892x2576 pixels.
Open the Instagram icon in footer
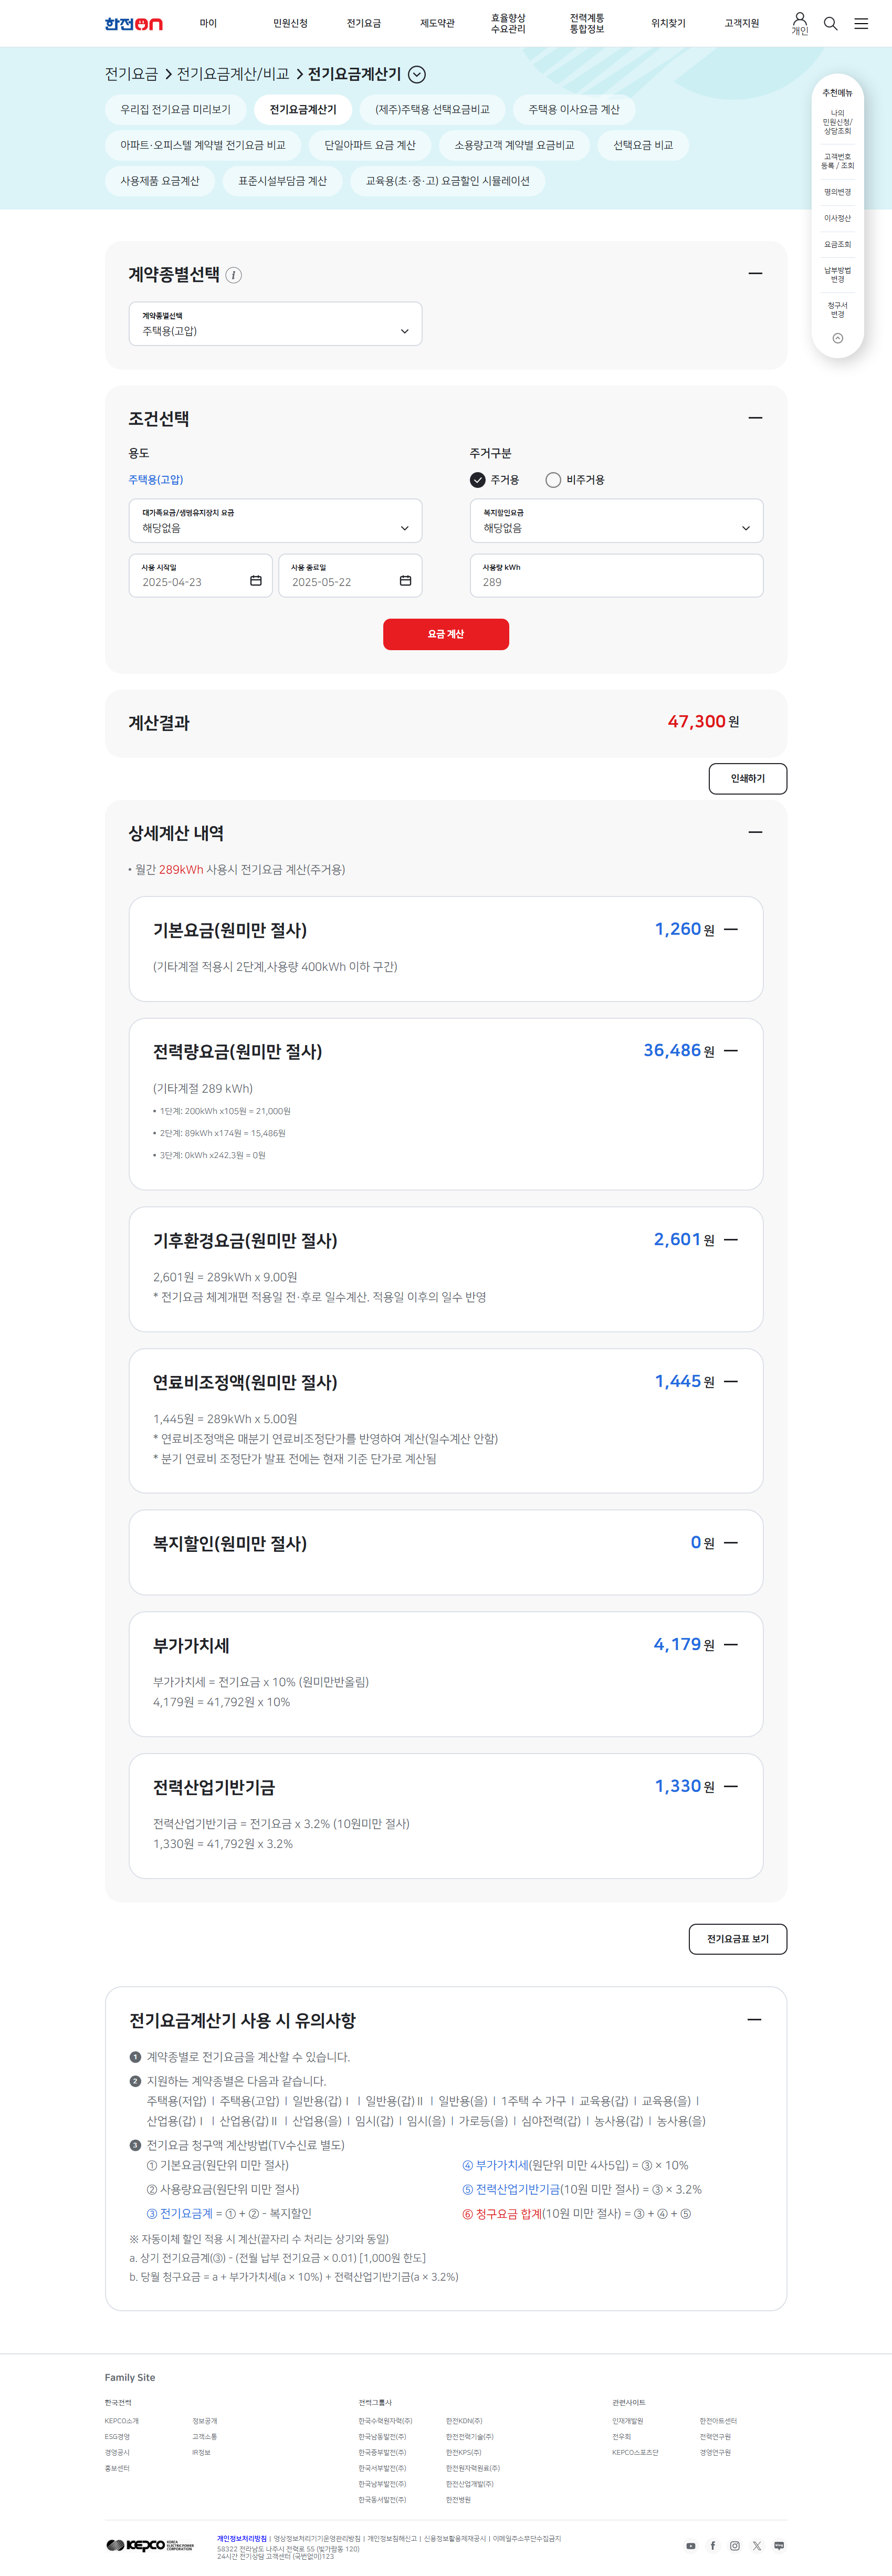tap(735, 2545)
